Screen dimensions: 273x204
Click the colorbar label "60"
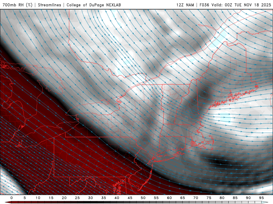pyautogui.click(x=169, y=198)
